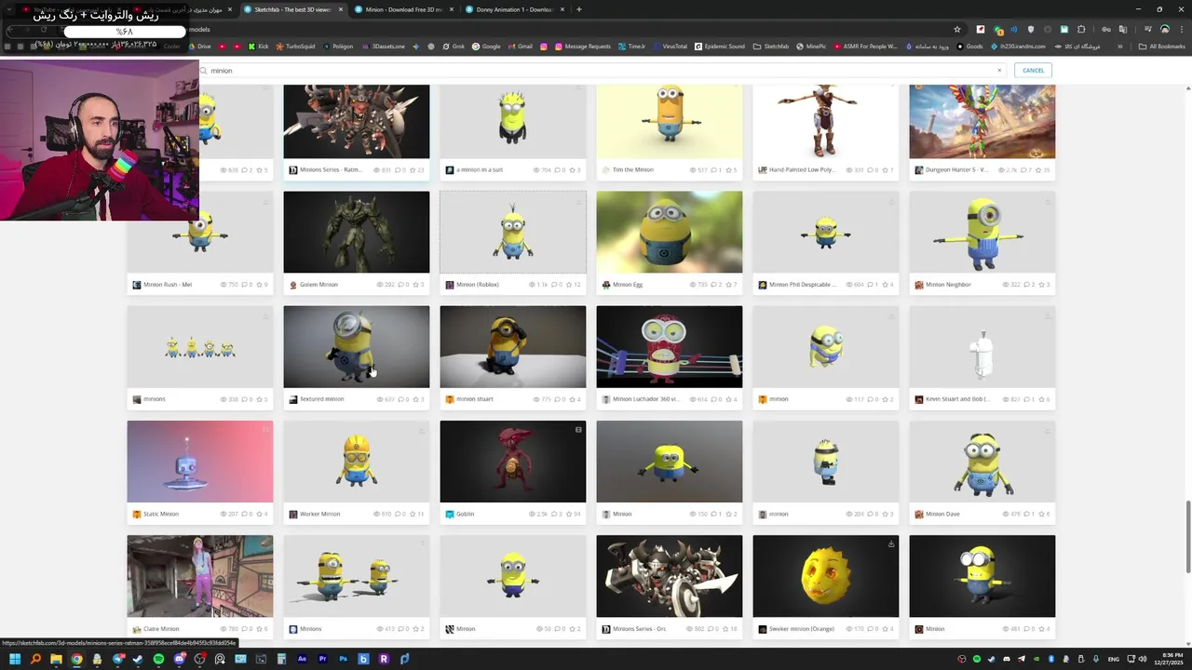Open the Sketchfab bookmarks folder

pos(771,47)
